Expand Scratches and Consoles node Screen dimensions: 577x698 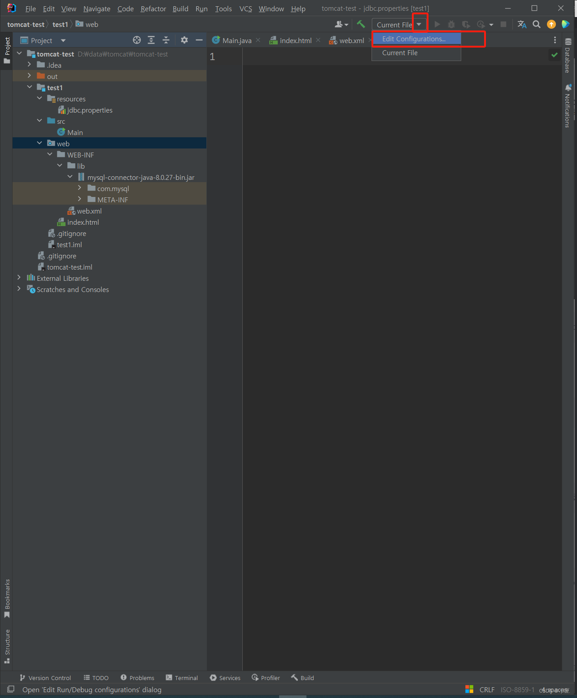pyautogui.click(x=19, y=289)
